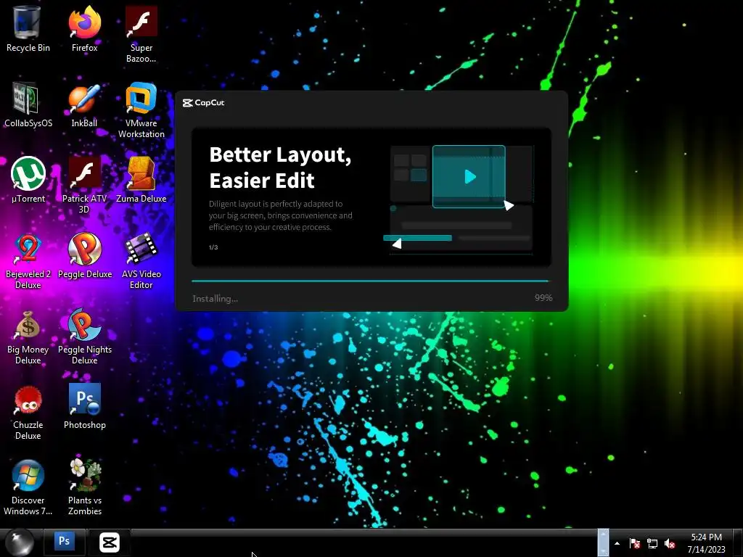Click the 1/3 slide indicator

coord(213,247)
